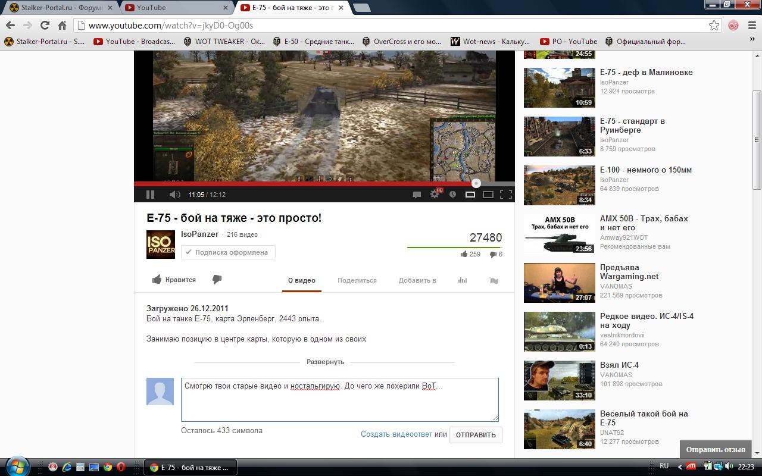Open the 'Взял ИС-4' video thumbnail

[560, 380]
